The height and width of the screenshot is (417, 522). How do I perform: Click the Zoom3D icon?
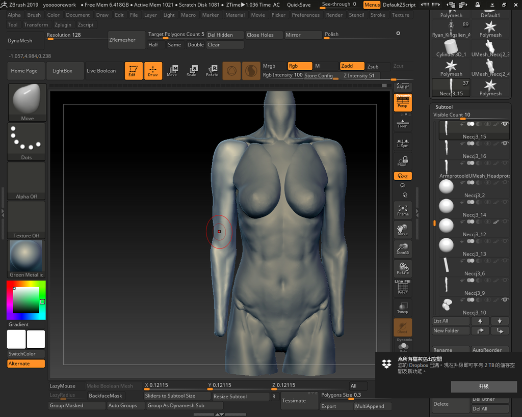403,249
